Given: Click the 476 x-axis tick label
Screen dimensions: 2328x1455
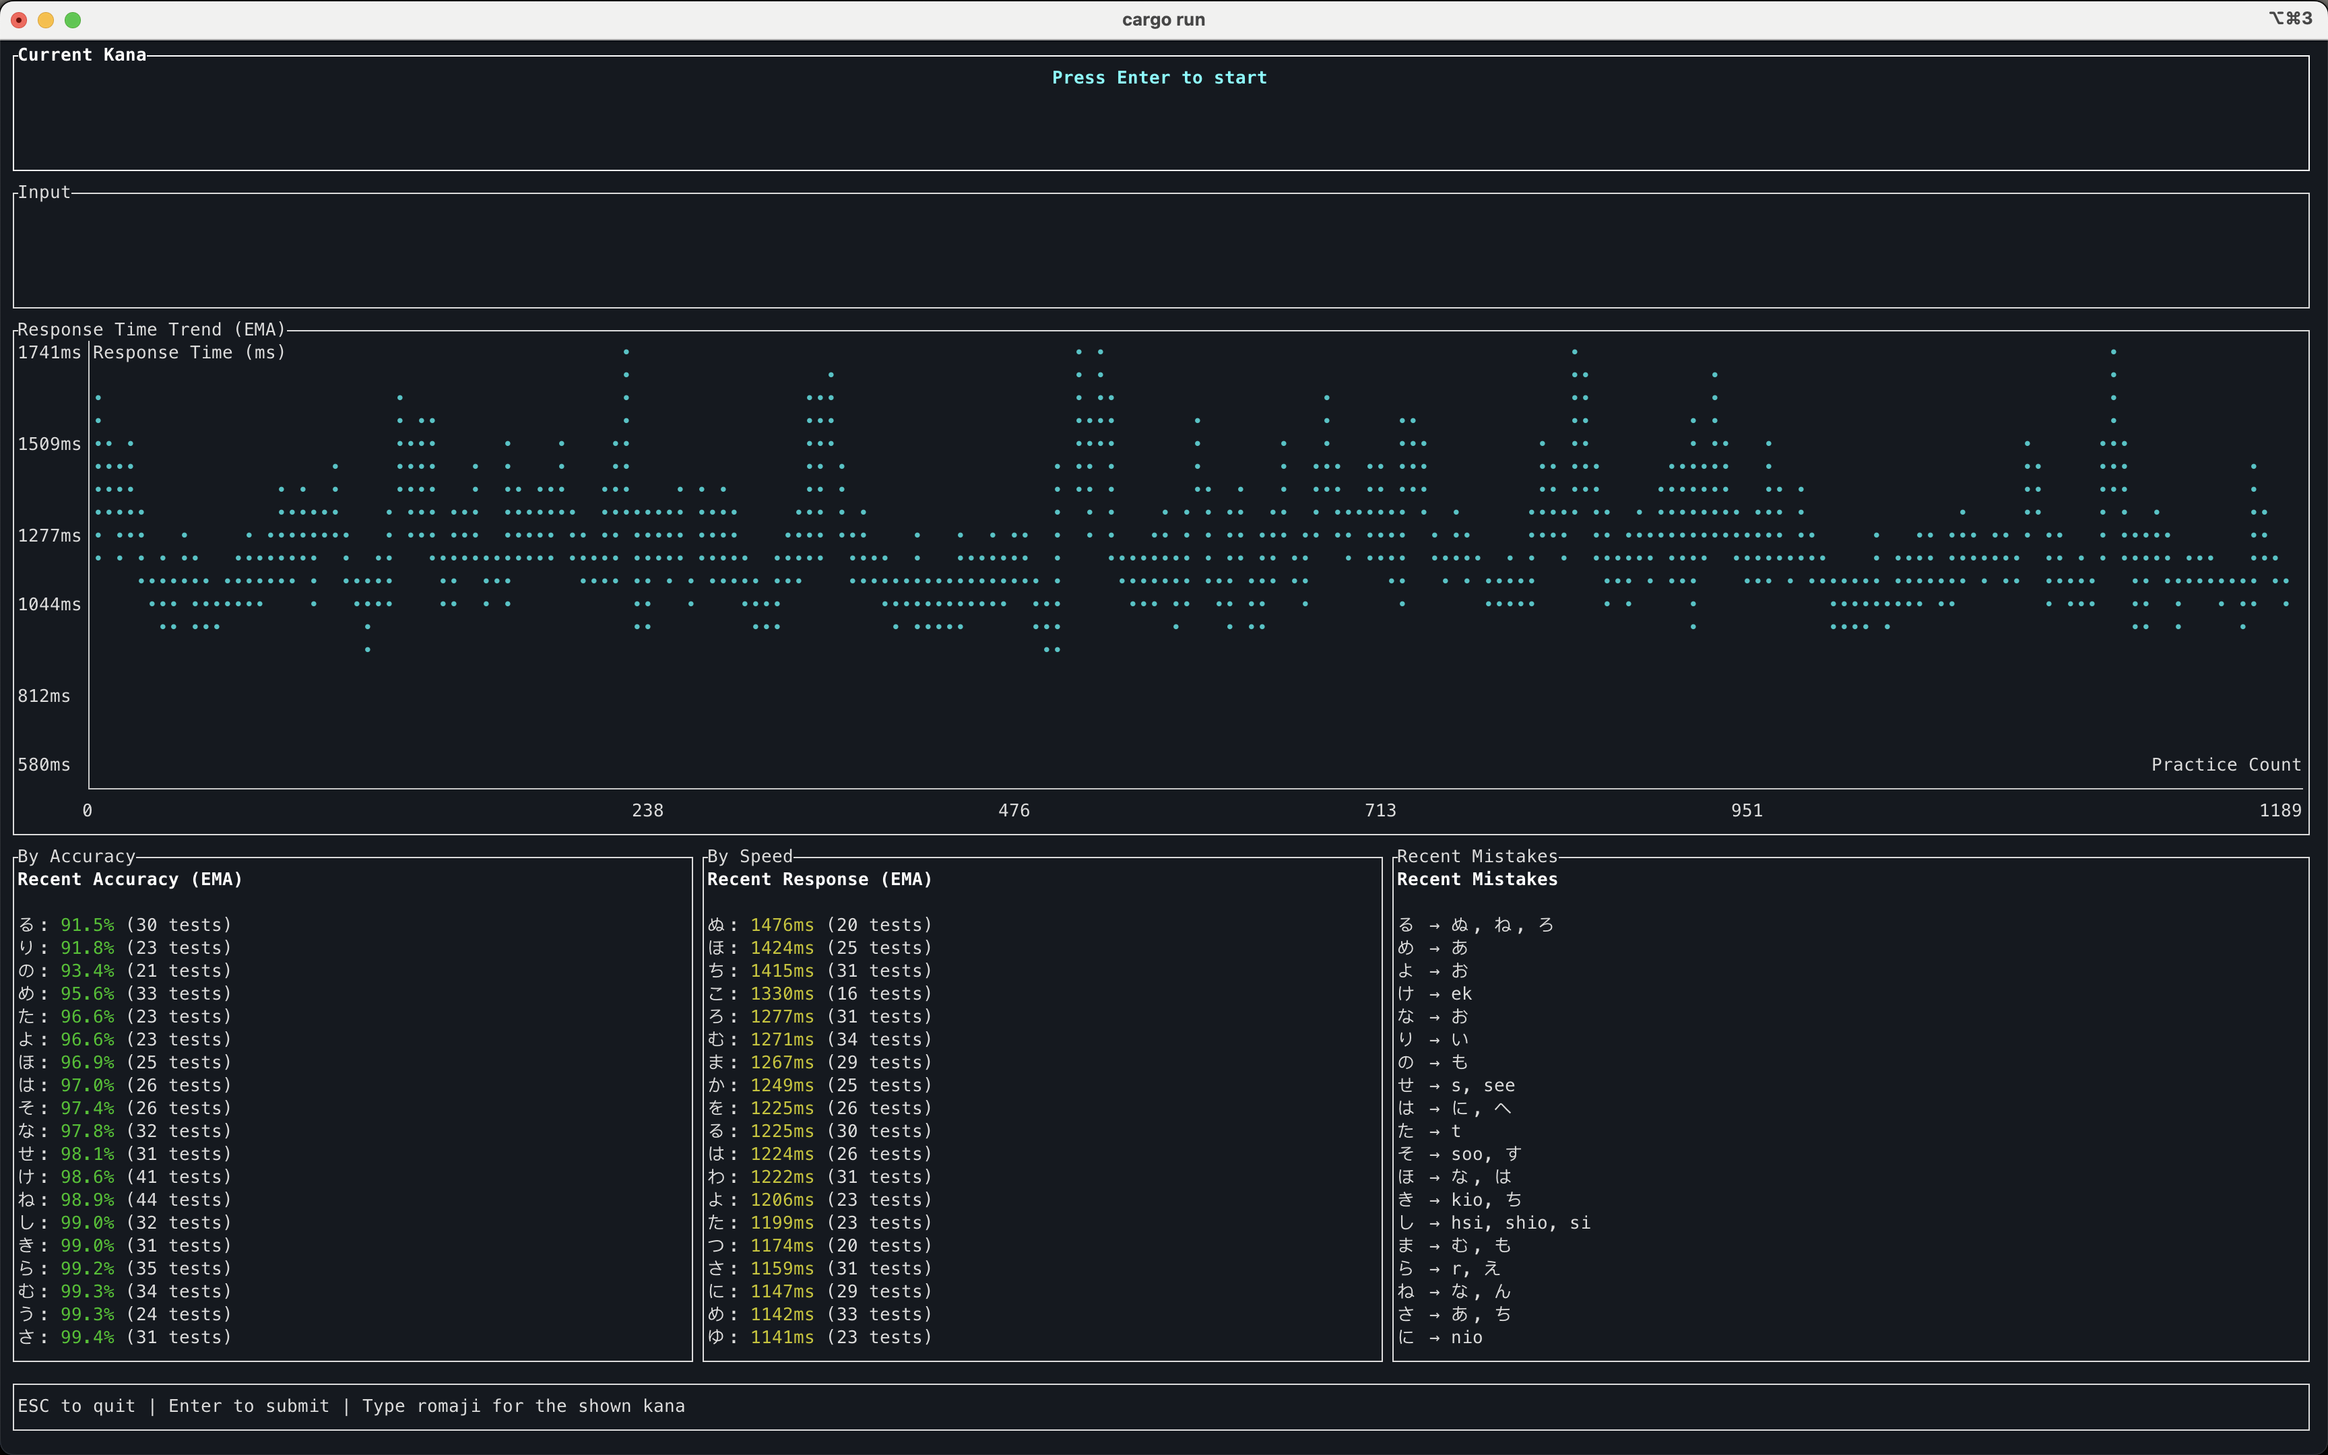Looking at the screenshot, I should 1014,810.
